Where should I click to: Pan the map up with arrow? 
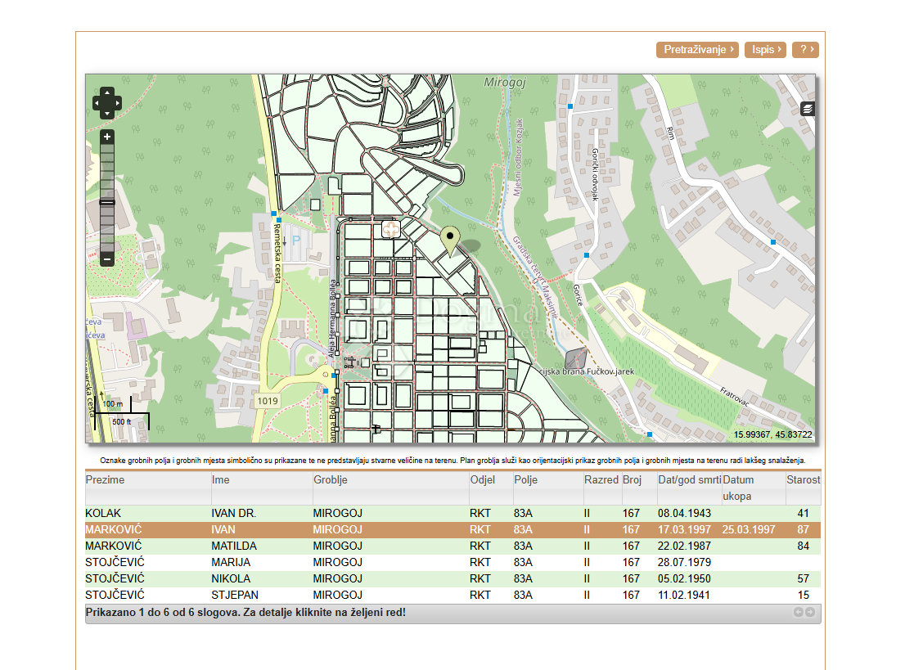click(107, 92)
